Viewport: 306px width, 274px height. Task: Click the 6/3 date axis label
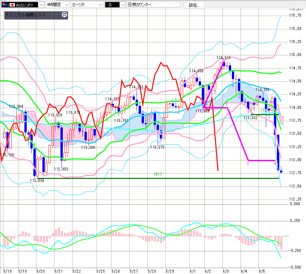coord(225,271)
